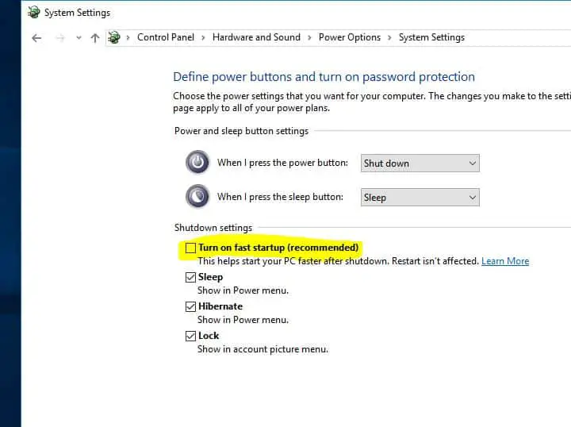571x427 pixels.
Task: Open the sleep button action dropdown
Action: [420, 197]
